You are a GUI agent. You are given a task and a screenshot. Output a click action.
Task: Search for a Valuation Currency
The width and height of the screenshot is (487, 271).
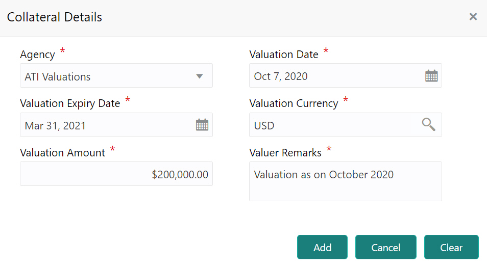[x=428, y=125]
